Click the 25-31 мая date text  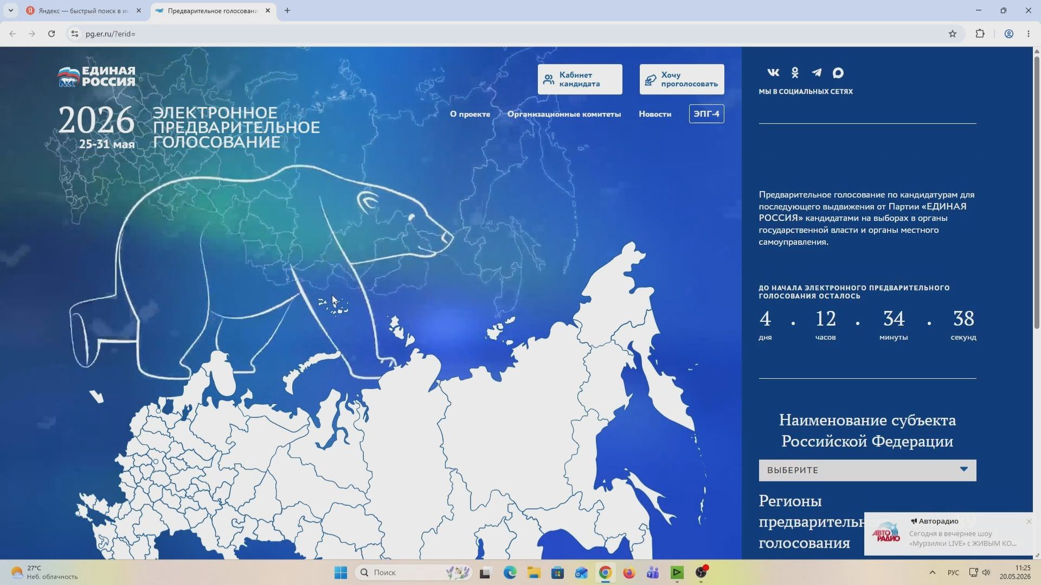[x=107, y=144]
